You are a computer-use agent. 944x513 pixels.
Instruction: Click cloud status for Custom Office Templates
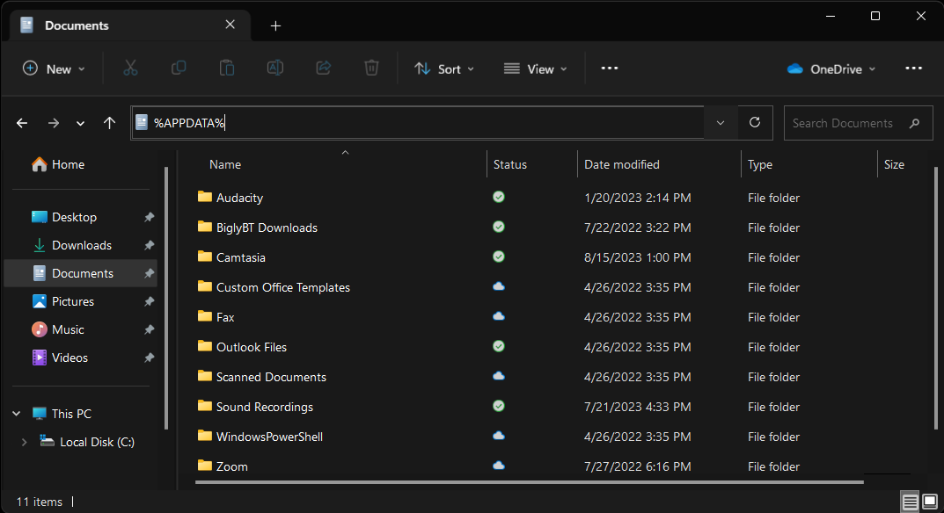pos(499,286)
